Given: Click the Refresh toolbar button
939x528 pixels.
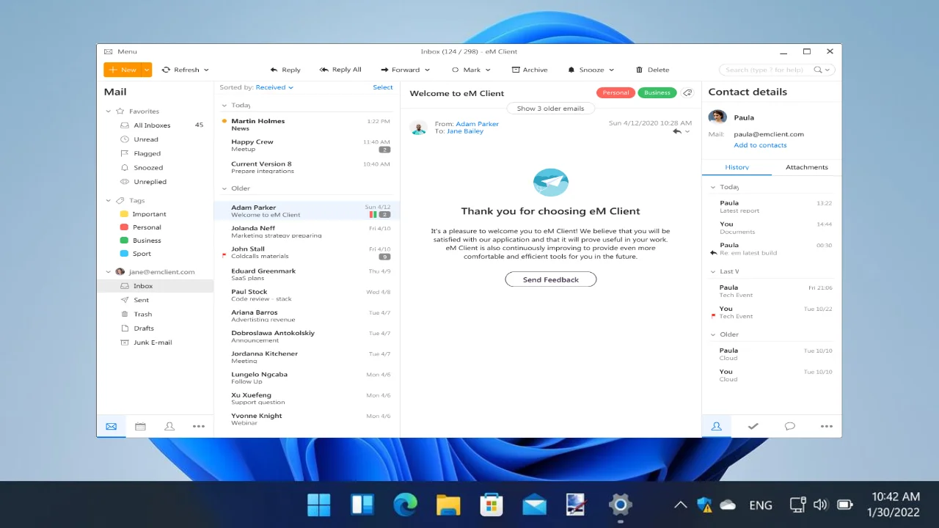Looking at the screenshot, I should 180,70.
